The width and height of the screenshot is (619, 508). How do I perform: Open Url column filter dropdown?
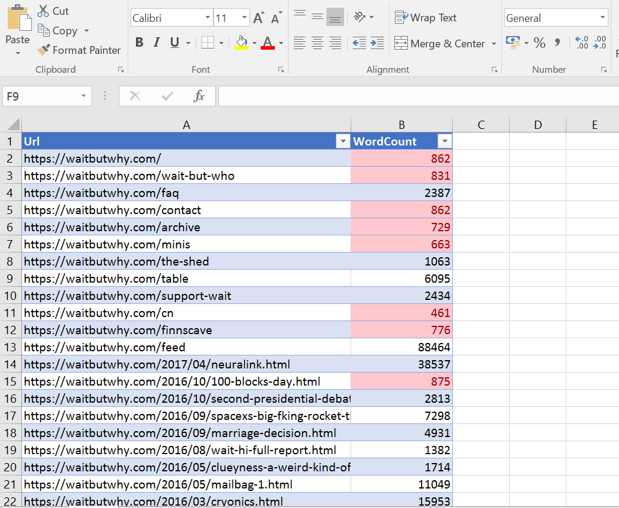(x=343, y=141)
